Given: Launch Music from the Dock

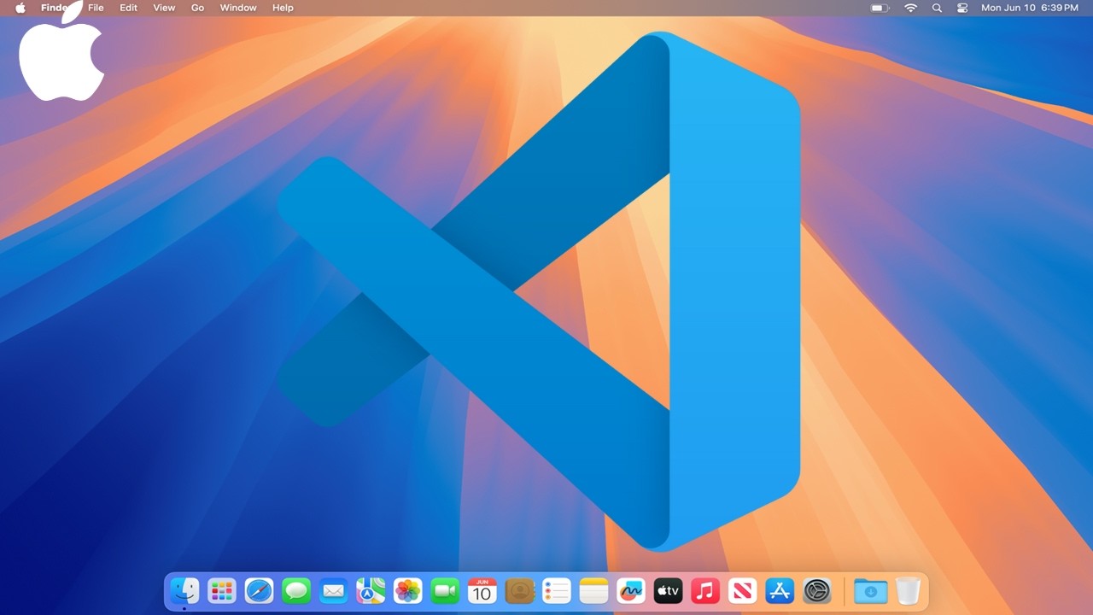Looking at the screenshot, I should pyautogui.click(x=705, y=590).
